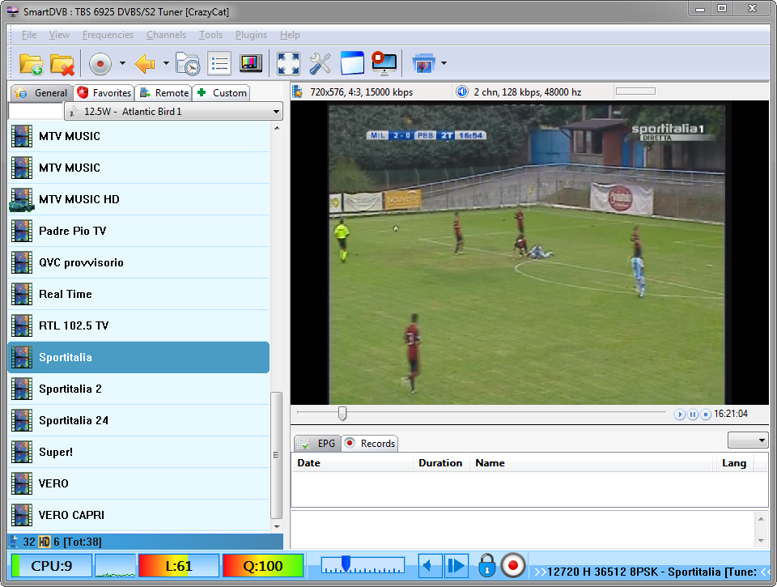Open the dropdown arrow next to plugin box icon

pos(444,63)
